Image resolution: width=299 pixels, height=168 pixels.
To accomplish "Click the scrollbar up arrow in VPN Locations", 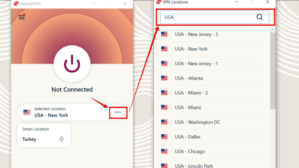I will [x=273, y=30].
